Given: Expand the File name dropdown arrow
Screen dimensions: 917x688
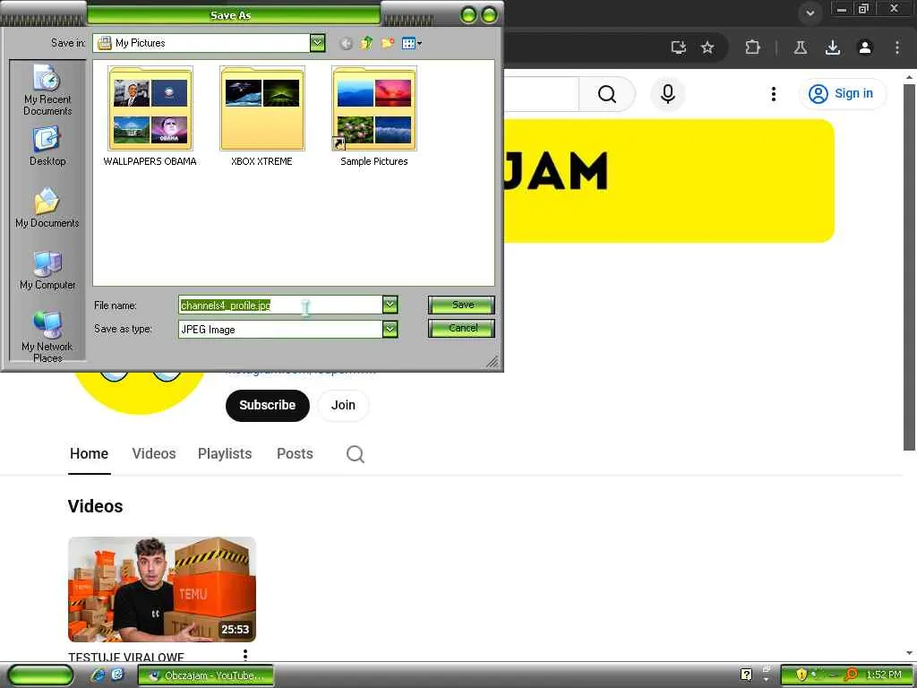Looking at the screenshot, I should 390,305.
